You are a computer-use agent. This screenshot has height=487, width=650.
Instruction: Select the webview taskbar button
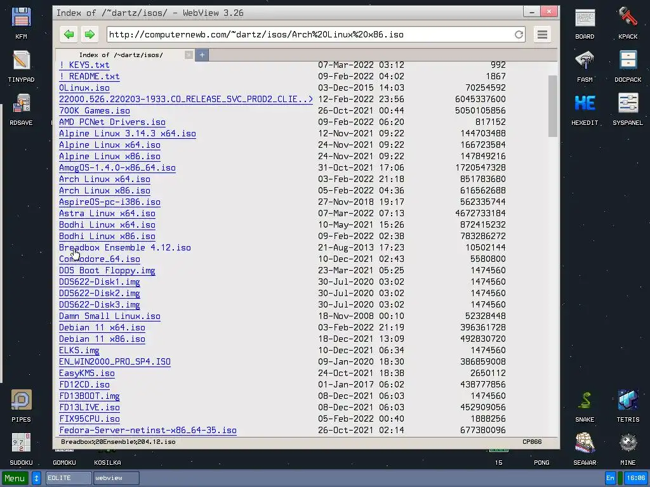tap(117, 478)
